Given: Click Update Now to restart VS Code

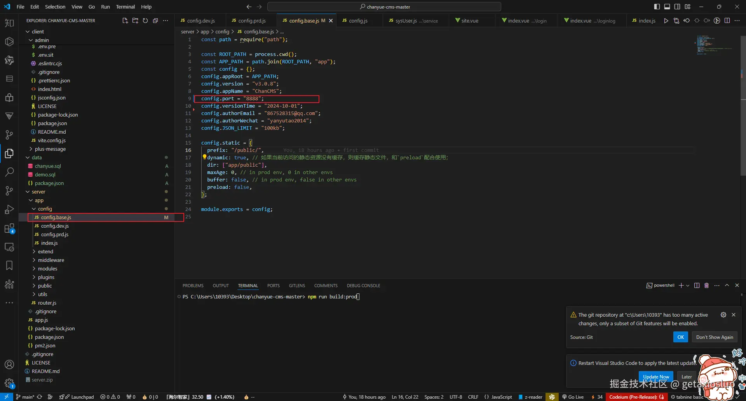Looking at the screenshot, I should pos(656,377).
